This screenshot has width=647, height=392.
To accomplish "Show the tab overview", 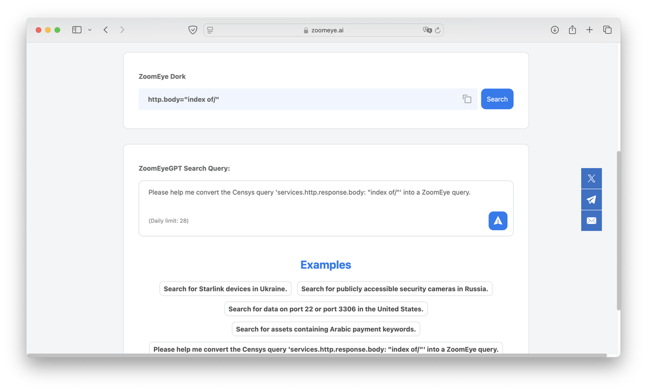I will click(607, 29).
